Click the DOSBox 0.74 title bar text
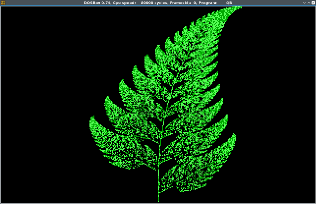The width and height of the screenshot is (316, 204). pos(158,3)
